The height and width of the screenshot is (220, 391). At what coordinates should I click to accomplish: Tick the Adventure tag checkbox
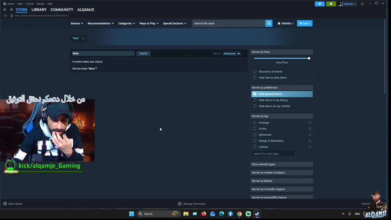(x=255, y=135)
